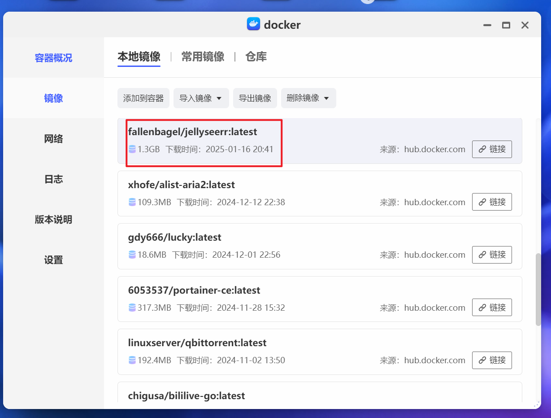The height and width of the screenshot is (418, 551).
Task: Click the 2024-11-02 13:50 download time
Action: click(x=251, y=360)
